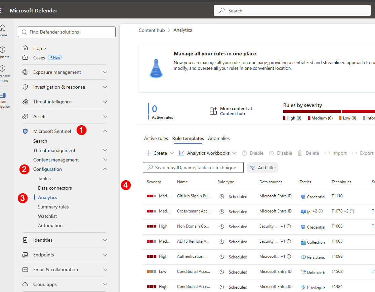375x292 pixels.
Task: Click the rule search field
Action: coord(193,168)
